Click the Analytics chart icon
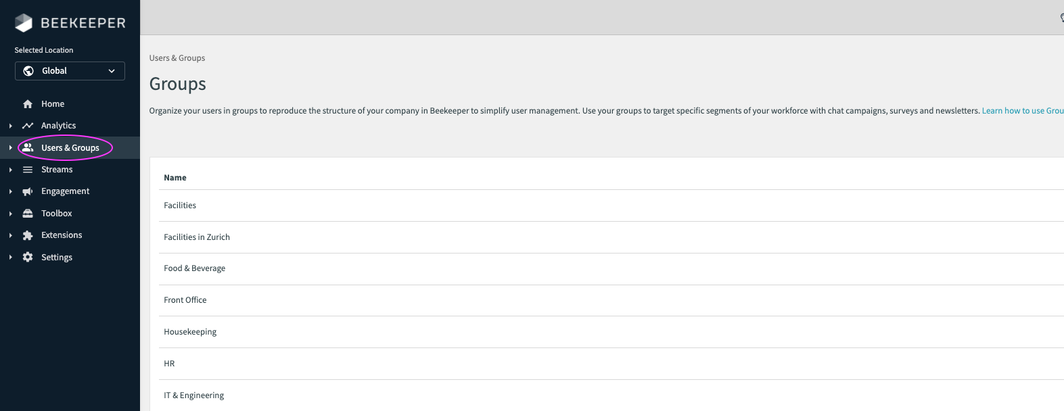Screen dimensions: 1064x411 28,126
